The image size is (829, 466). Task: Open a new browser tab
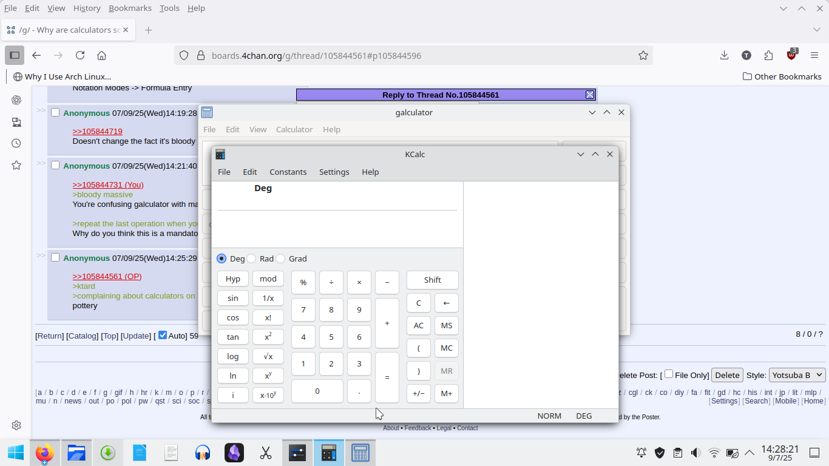point(149,30)
